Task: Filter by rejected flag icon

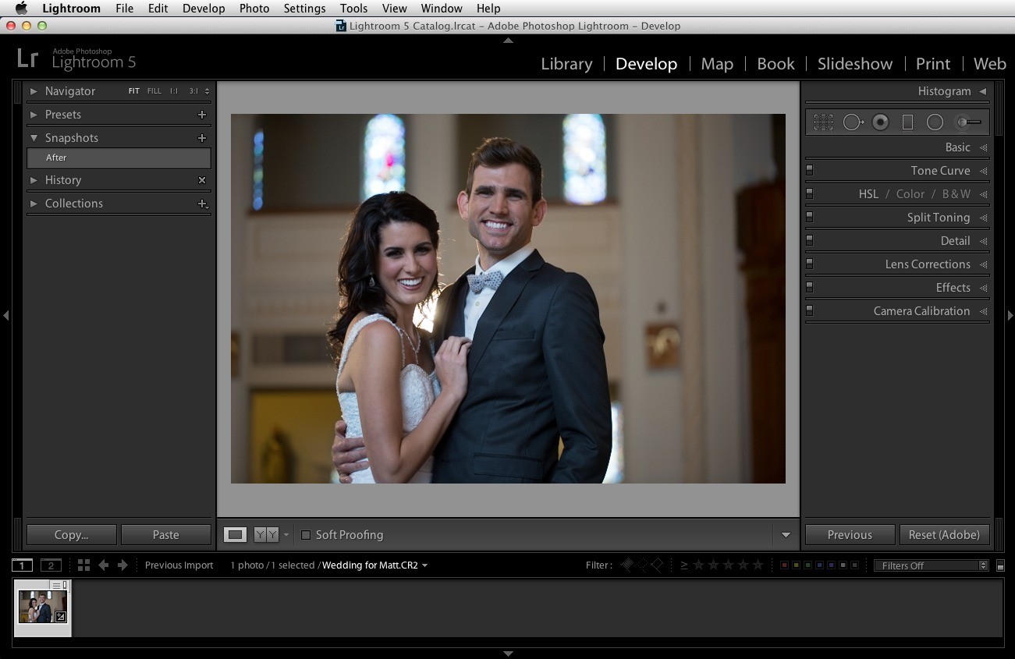Action: (x=657, y=565)
